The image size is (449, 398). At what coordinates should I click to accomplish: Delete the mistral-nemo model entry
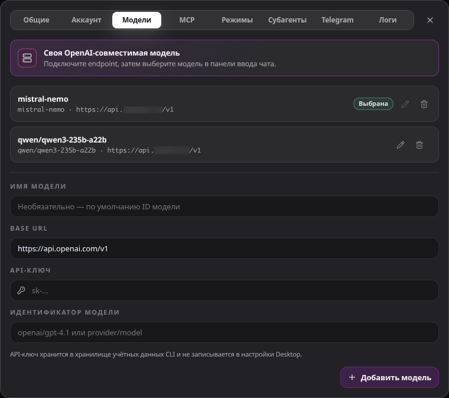click(x=424, y=104)
